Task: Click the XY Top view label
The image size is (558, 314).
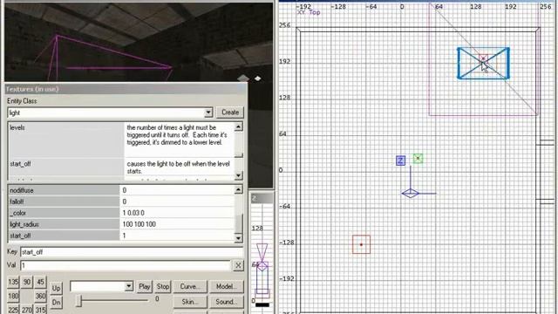Action: coord(309,12)
